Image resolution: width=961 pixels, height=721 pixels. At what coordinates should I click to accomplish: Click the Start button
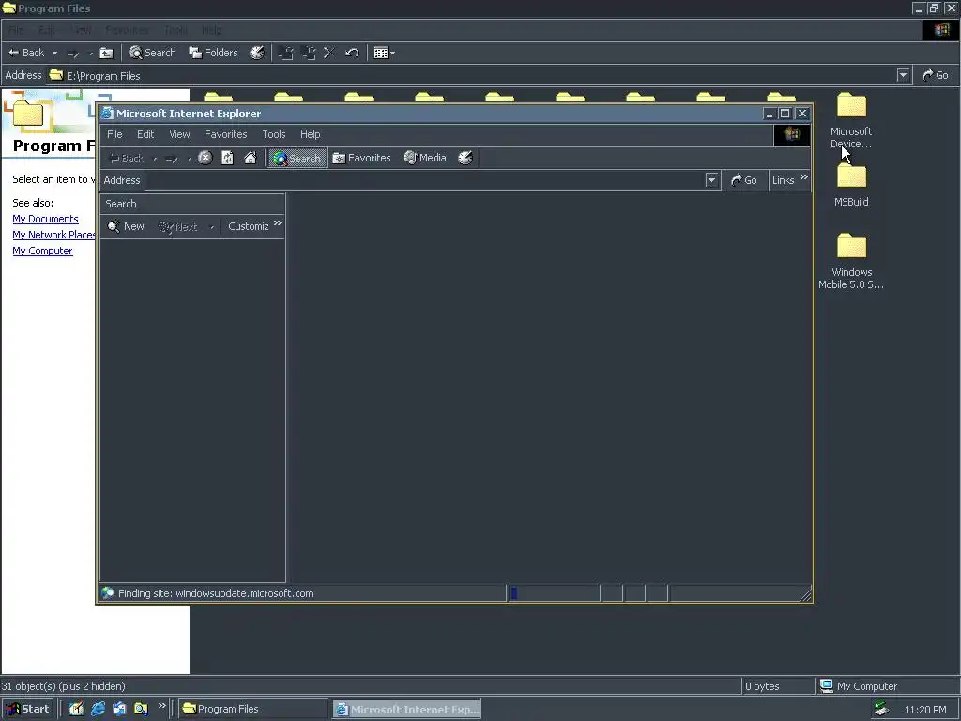[27, 709]
